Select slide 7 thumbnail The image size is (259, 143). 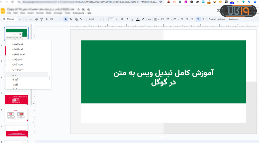coord(16,131)
